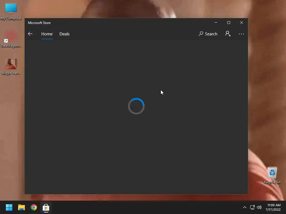The image size is (286, 214).
Task: Select the DataWagon desktop shortcut
Action: coord(11,38)
